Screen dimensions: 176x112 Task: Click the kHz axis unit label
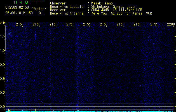coord(3,23)
